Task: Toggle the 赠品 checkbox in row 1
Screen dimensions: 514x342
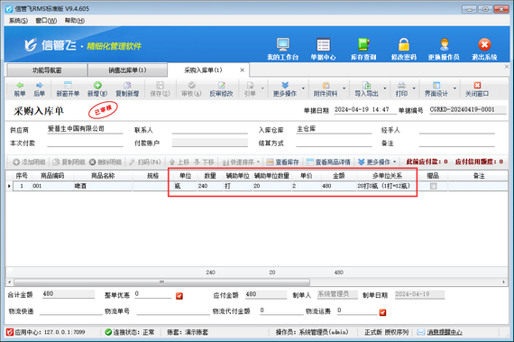Action: pyautogui.click(x=434, y=186)
